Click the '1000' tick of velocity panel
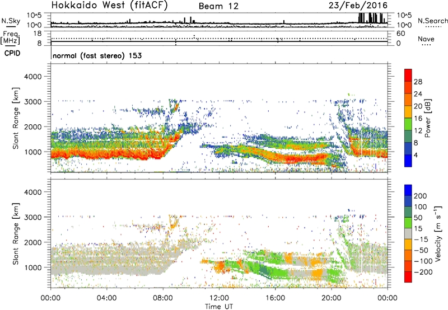Screen dimensions: 448x310 [33, 267]
